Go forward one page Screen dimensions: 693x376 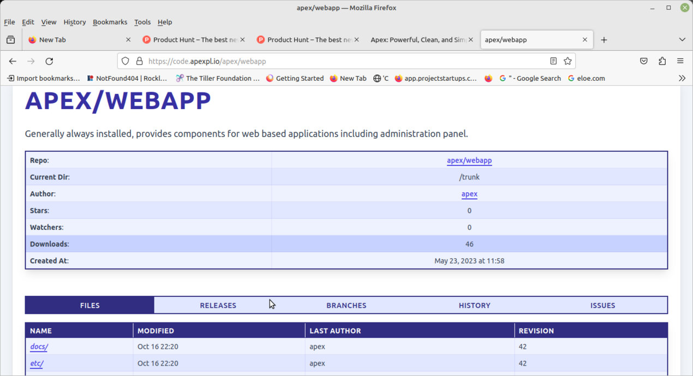coord(31,61)
